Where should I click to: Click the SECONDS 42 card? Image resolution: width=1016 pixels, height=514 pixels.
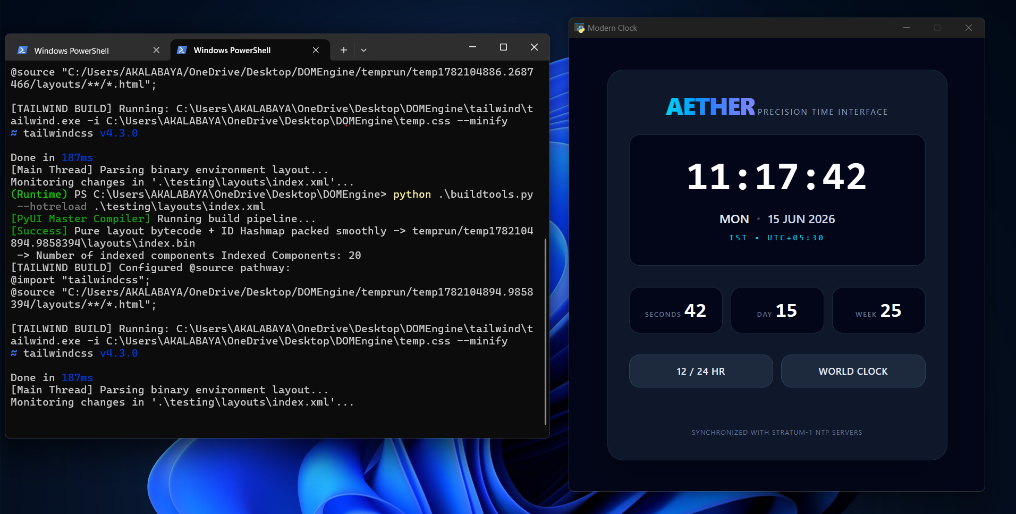click(x=675, y=310)
